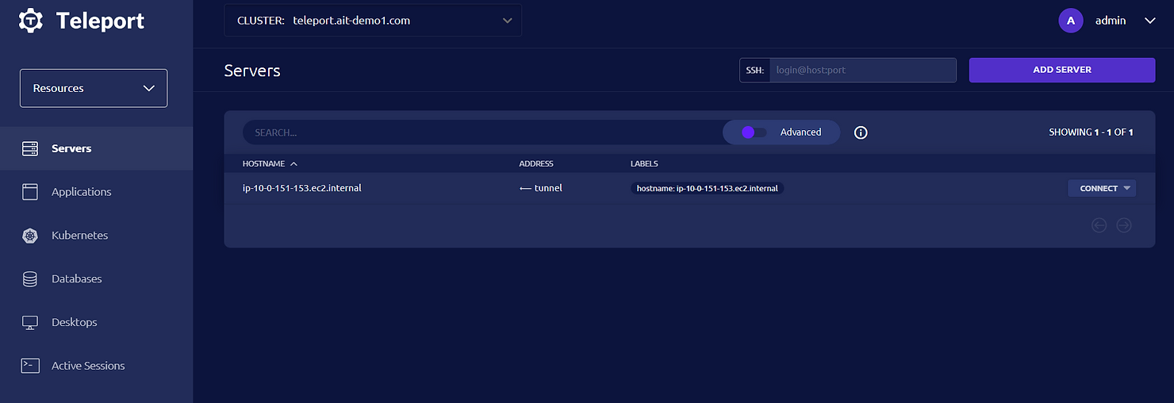This screenshot has height=403, width=1174.
Task: Click the Showing 1 - 1 of 1 text
Action: point(1091,132)
